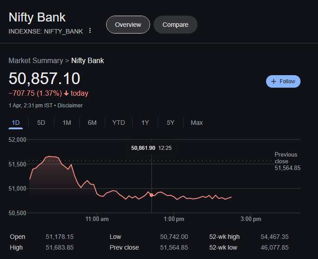Click the 52-wk low value 46,077.85

(275, 247)
